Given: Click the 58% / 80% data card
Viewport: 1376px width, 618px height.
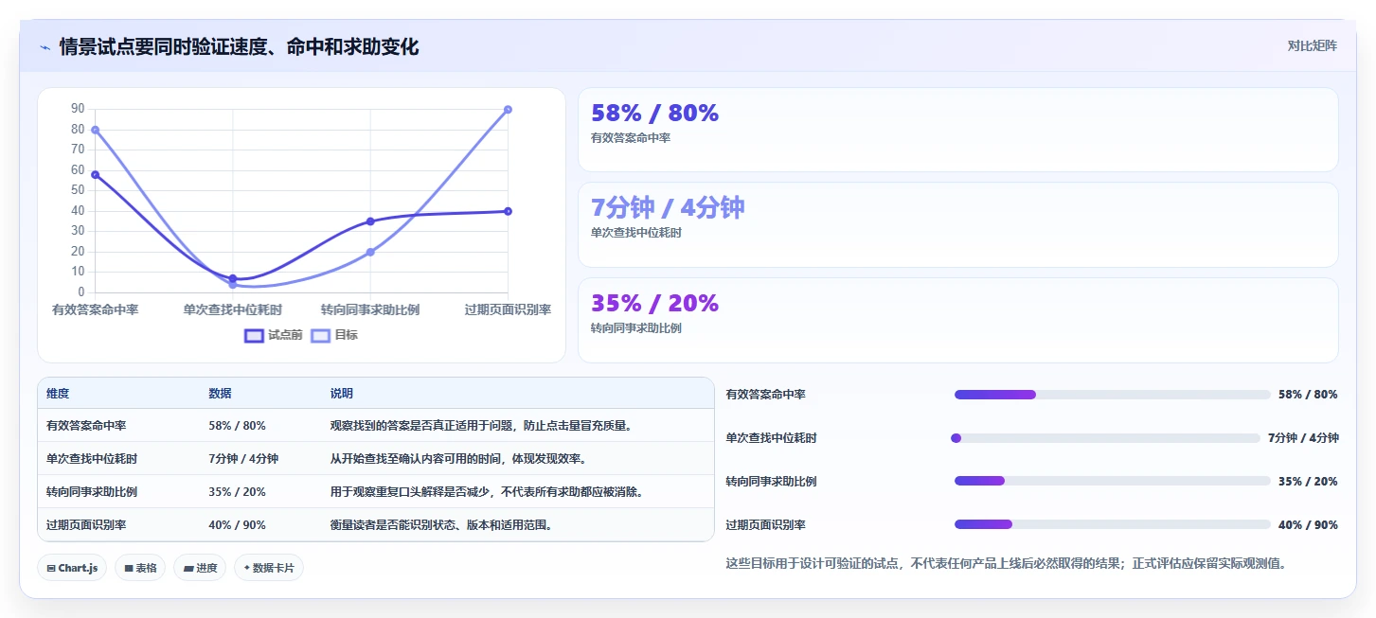Looking at the screenshot, I should click(957, 130).
